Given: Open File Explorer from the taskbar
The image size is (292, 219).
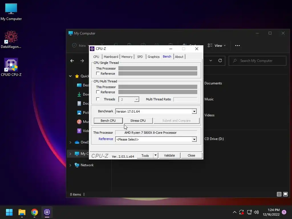Looking at the screenshot, I should (22, 212).
